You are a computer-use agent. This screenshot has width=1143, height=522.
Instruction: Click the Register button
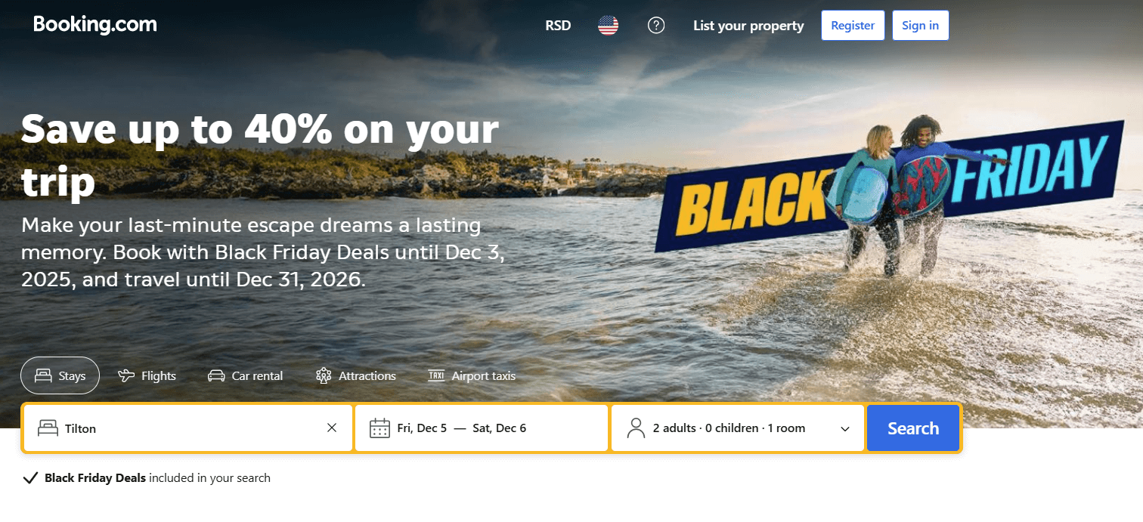click(x=853, y=26)
